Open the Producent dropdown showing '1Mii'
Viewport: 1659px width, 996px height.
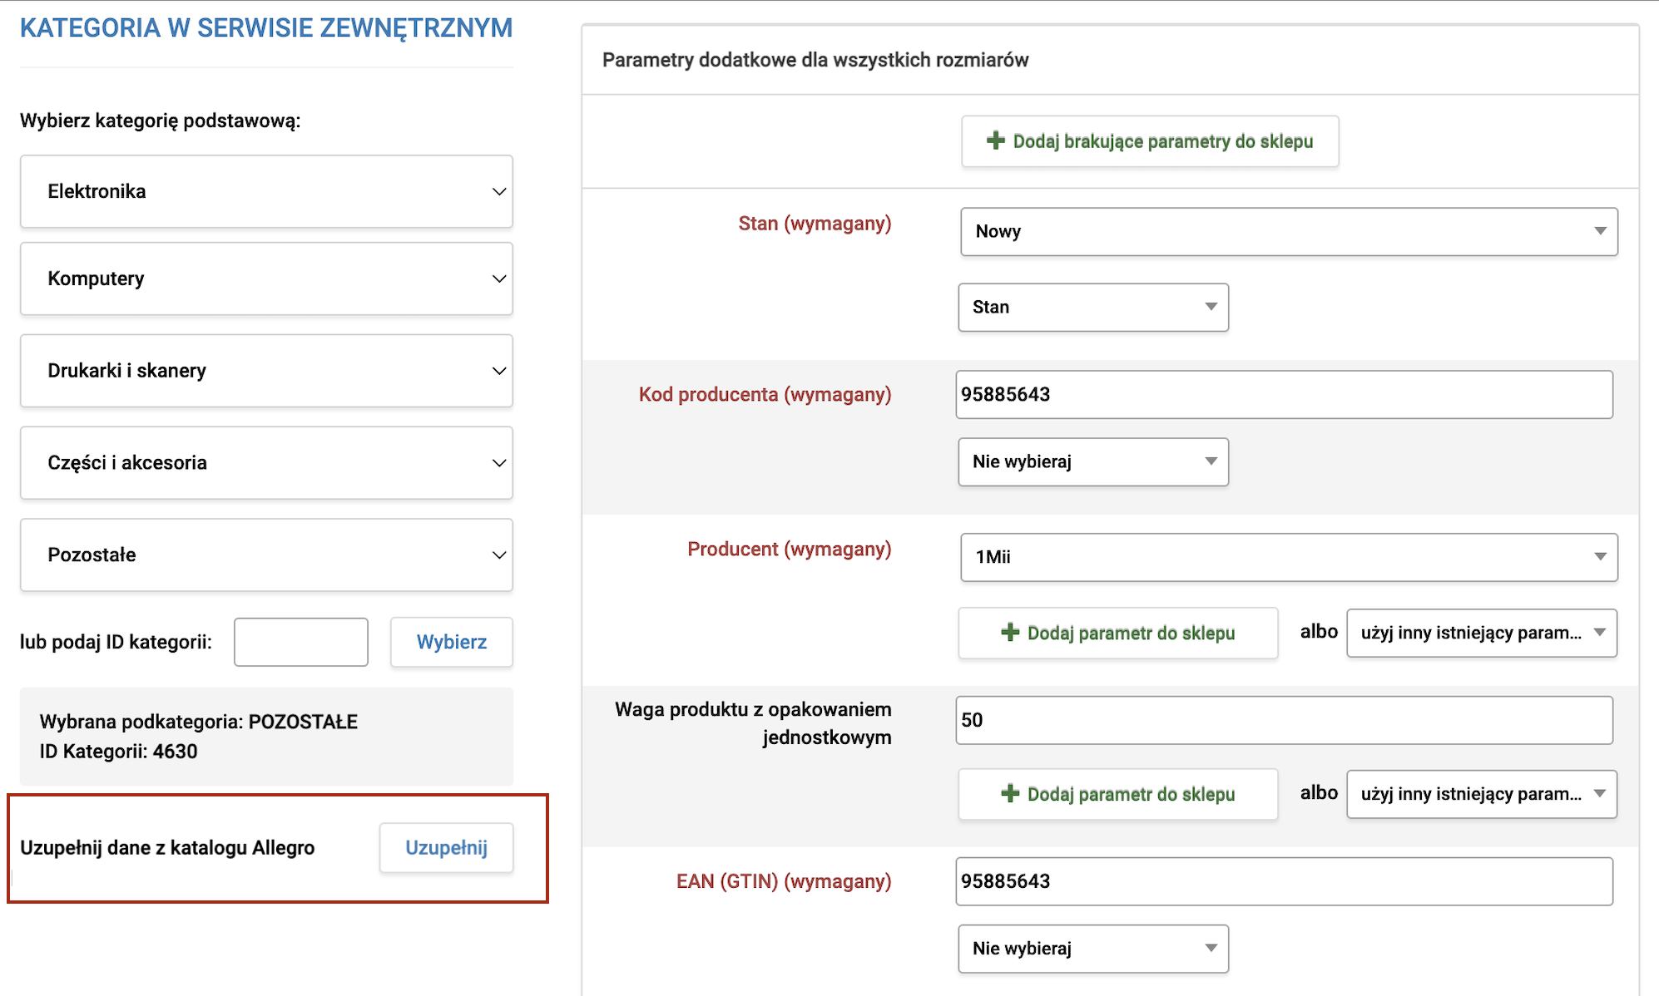coord(1288,557)
